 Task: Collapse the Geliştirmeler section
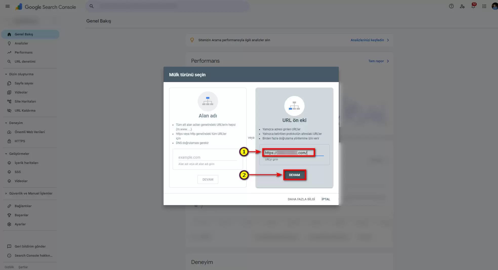[6, 154]
